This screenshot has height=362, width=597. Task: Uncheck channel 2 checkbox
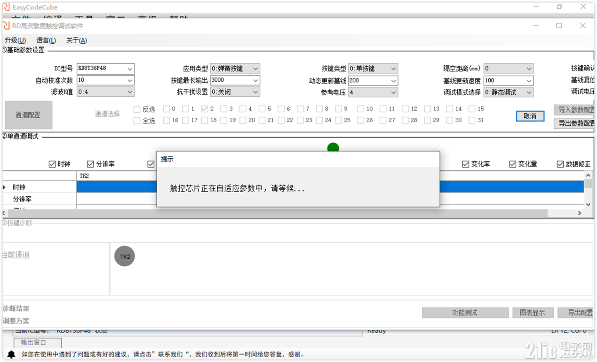tap(205, 109)
